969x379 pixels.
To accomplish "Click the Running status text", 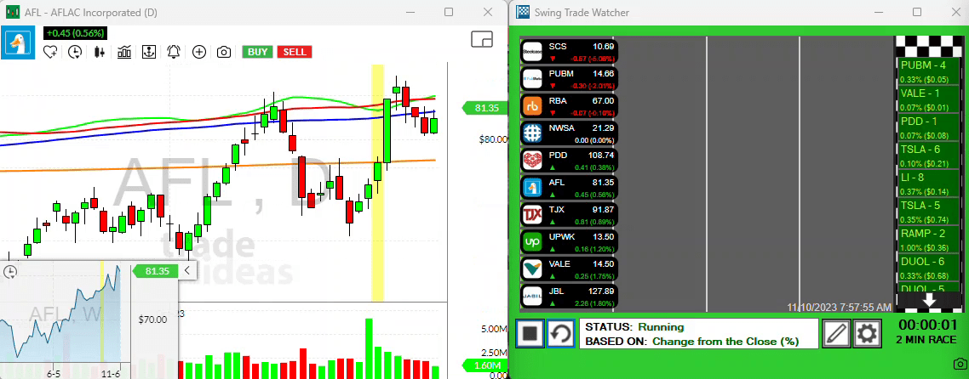I will 661,327.
